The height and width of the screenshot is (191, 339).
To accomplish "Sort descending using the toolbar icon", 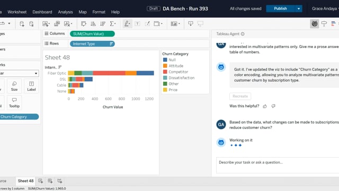I will [103, 24].
